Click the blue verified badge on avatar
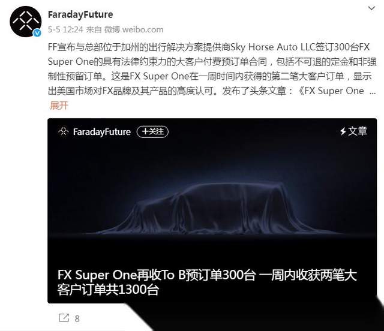The width and height of the screenshot is (384, 331). [x=37, y=33]
